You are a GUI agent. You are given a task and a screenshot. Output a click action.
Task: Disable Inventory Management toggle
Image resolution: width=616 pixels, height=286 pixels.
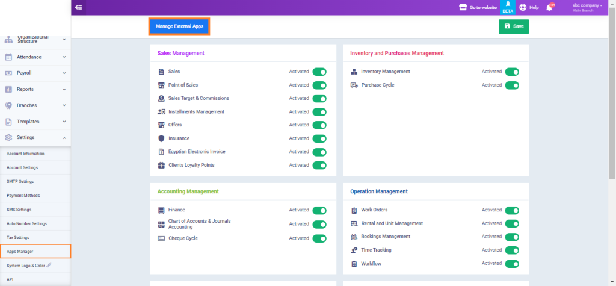(512, 72)
